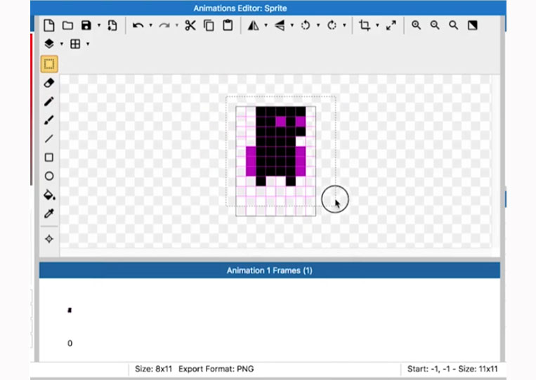Select frame 0 thumbnail in Animation 1
This screenshot has height=380, width=536.
coord(70,310)
